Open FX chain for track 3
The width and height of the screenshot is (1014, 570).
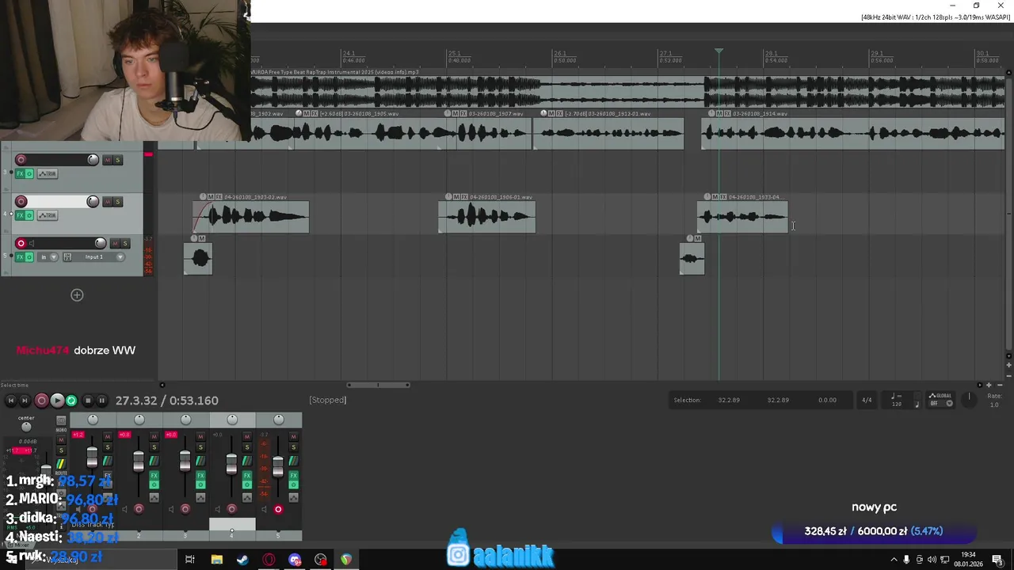point(20,173)
